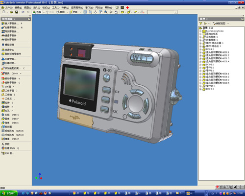Open Parameters tool (fx 参数)

click(5, 144)
